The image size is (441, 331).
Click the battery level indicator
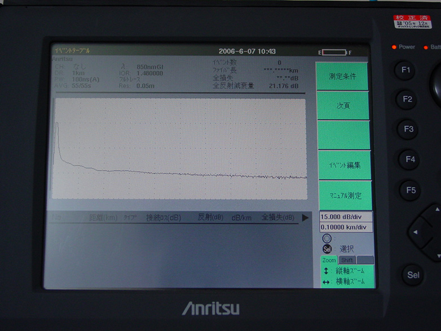pos(334,52)
